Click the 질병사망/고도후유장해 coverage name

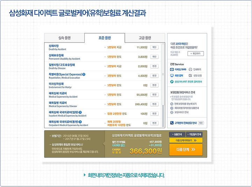[x=62, y=65]
